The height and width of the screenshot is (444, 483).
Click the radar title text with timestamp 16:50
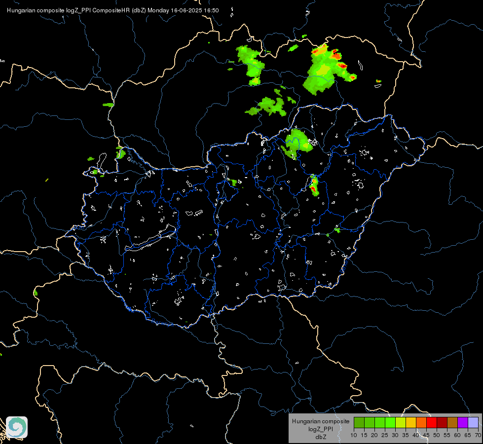[x=113, y=10]
